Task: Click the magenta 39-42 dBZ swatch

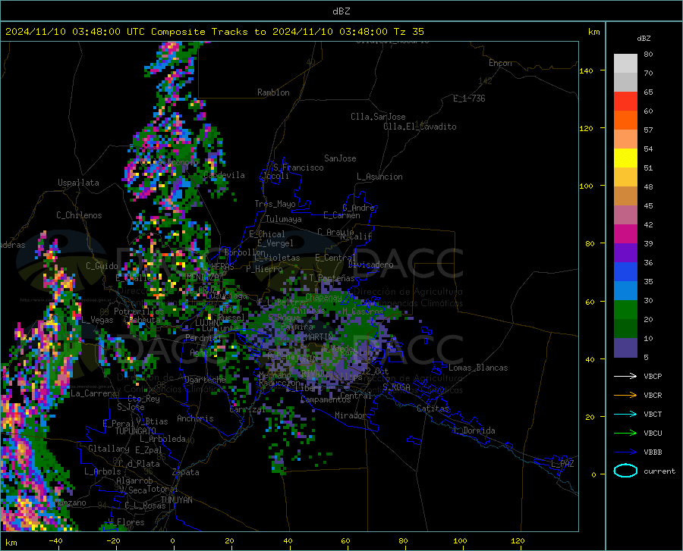Action: (625, 234)
